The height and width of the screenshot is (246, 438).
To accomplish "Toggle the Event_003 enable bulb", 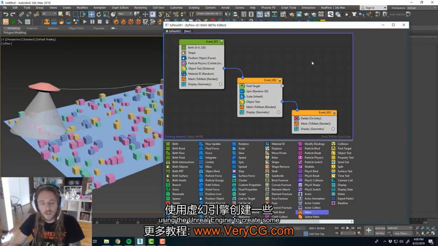I will 334,113.
